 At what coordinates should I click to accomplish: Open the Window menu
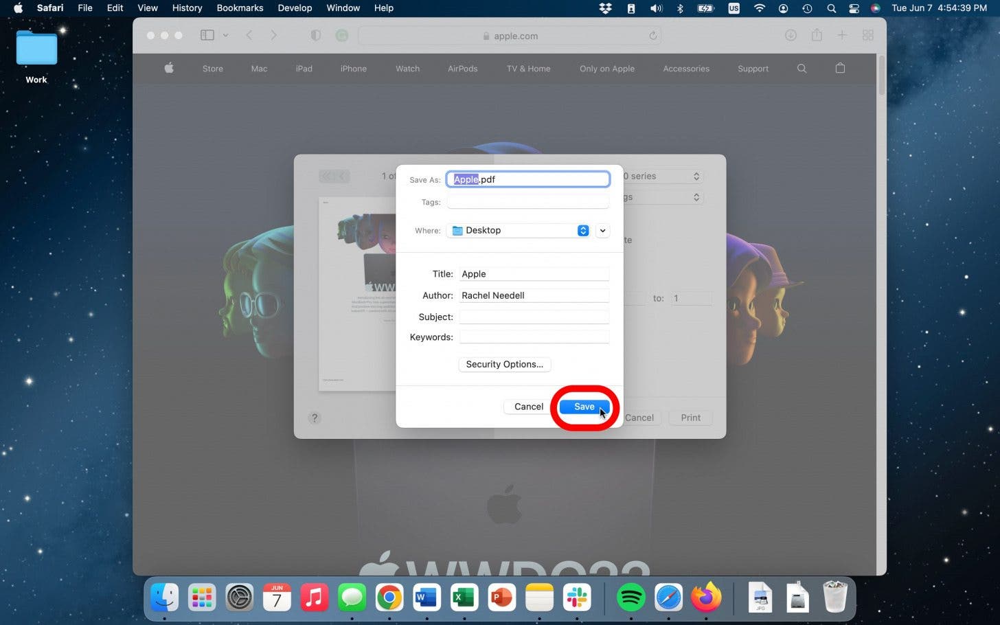point(343,8)
